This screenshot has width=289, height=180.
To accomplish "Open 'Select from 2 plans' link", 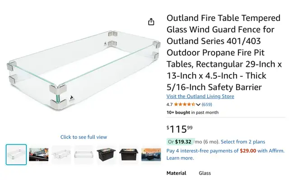I will (x=243, y=142).
